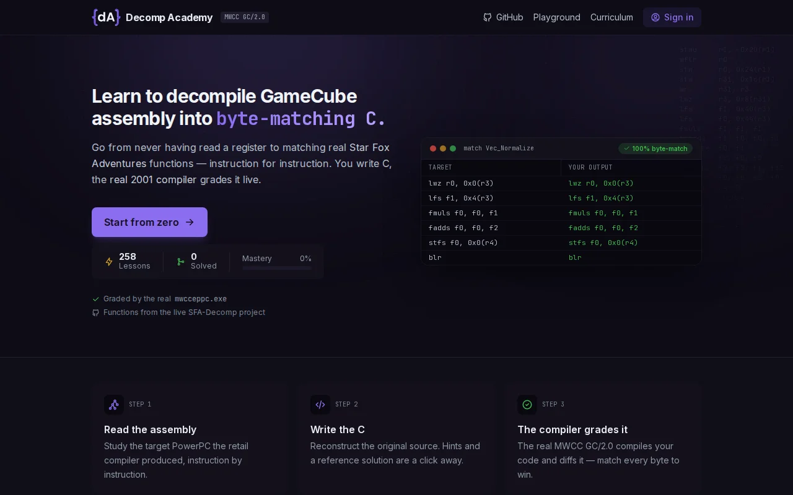Click the TARGET column header
The height and width of the screenshot is (495, 793).
click(x=440, y=168)
